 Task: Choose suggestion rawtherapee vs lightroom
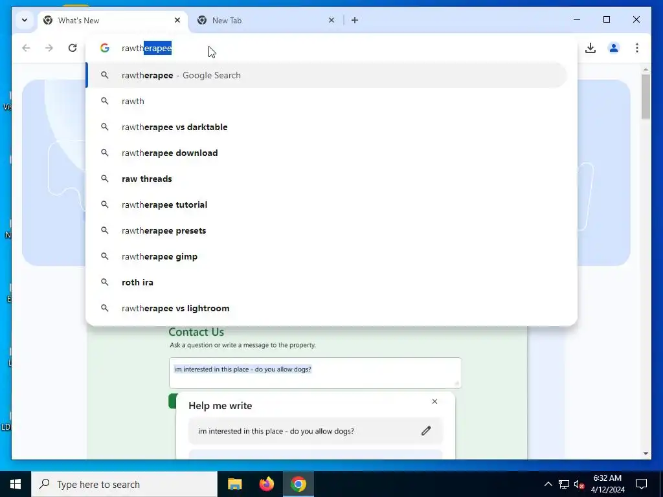pyautogui.click(x=326, y=308)
